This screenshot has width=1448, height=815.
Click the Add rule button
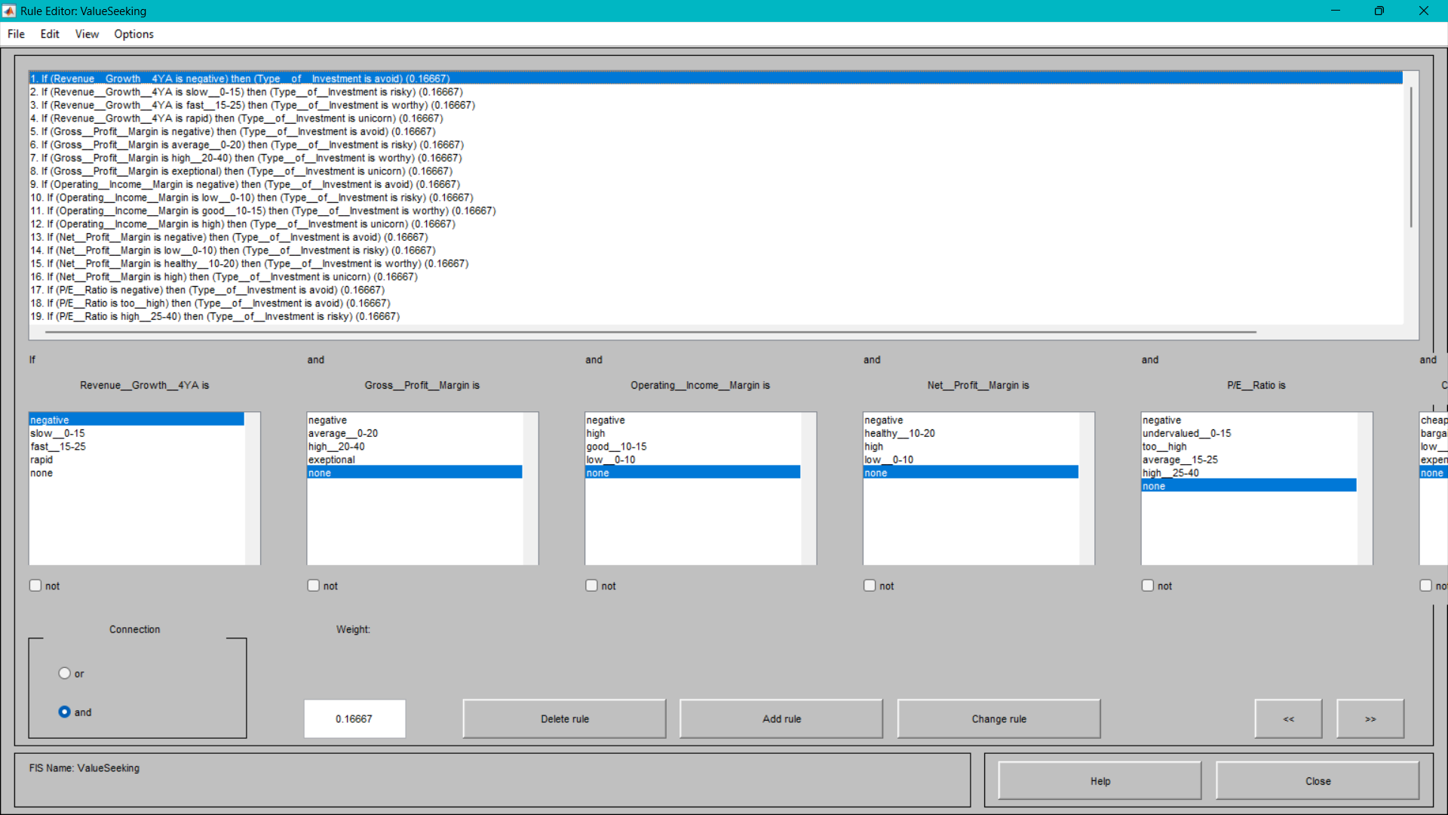pos(781,718)
